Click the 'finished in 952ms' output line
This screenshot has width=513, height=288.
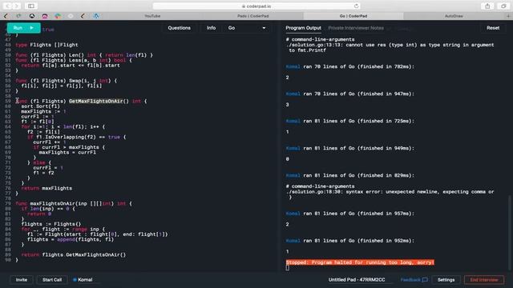click(350, 241)
